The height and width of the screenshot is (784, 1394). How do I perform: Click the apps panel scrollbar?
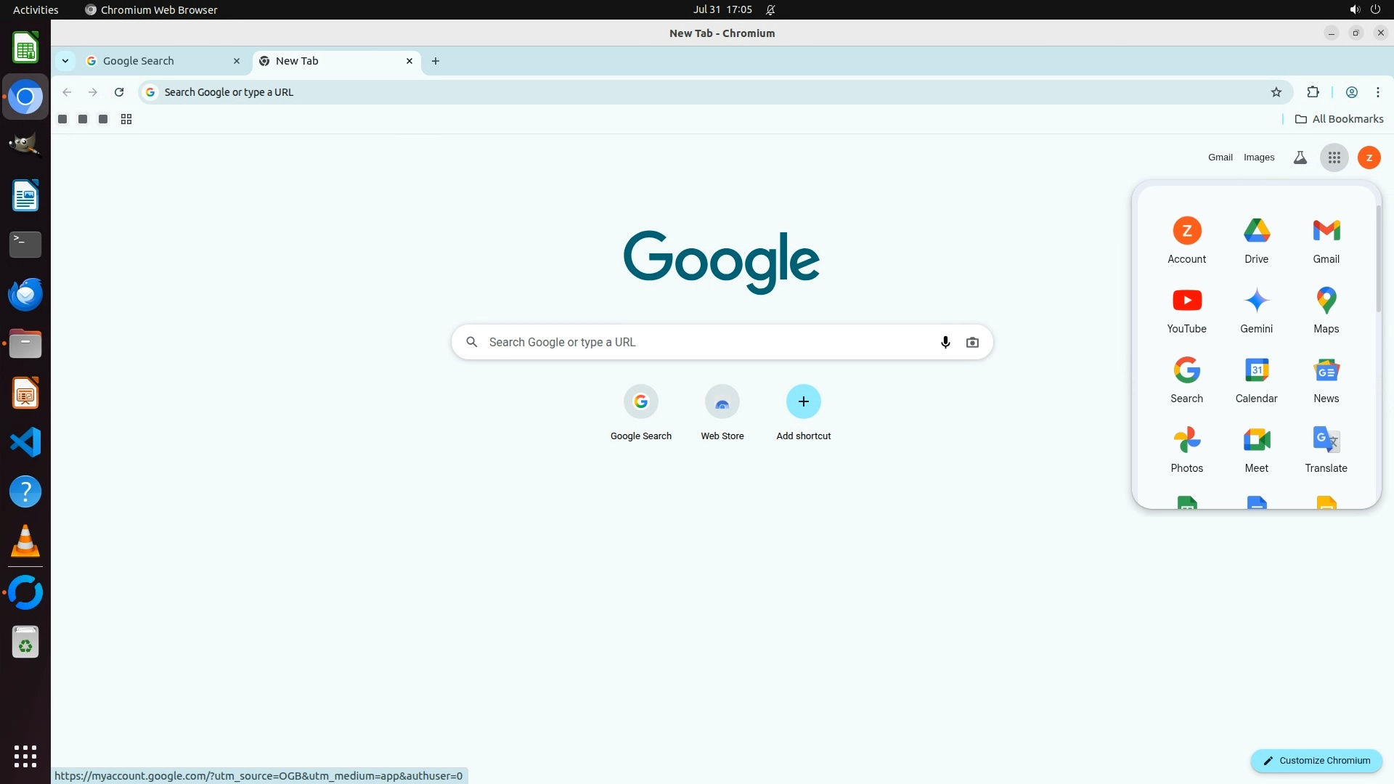point(1378,258)
